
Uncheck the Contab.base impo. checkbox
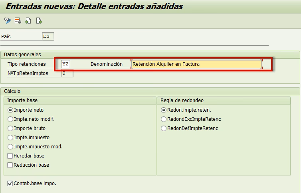(10, 183)
